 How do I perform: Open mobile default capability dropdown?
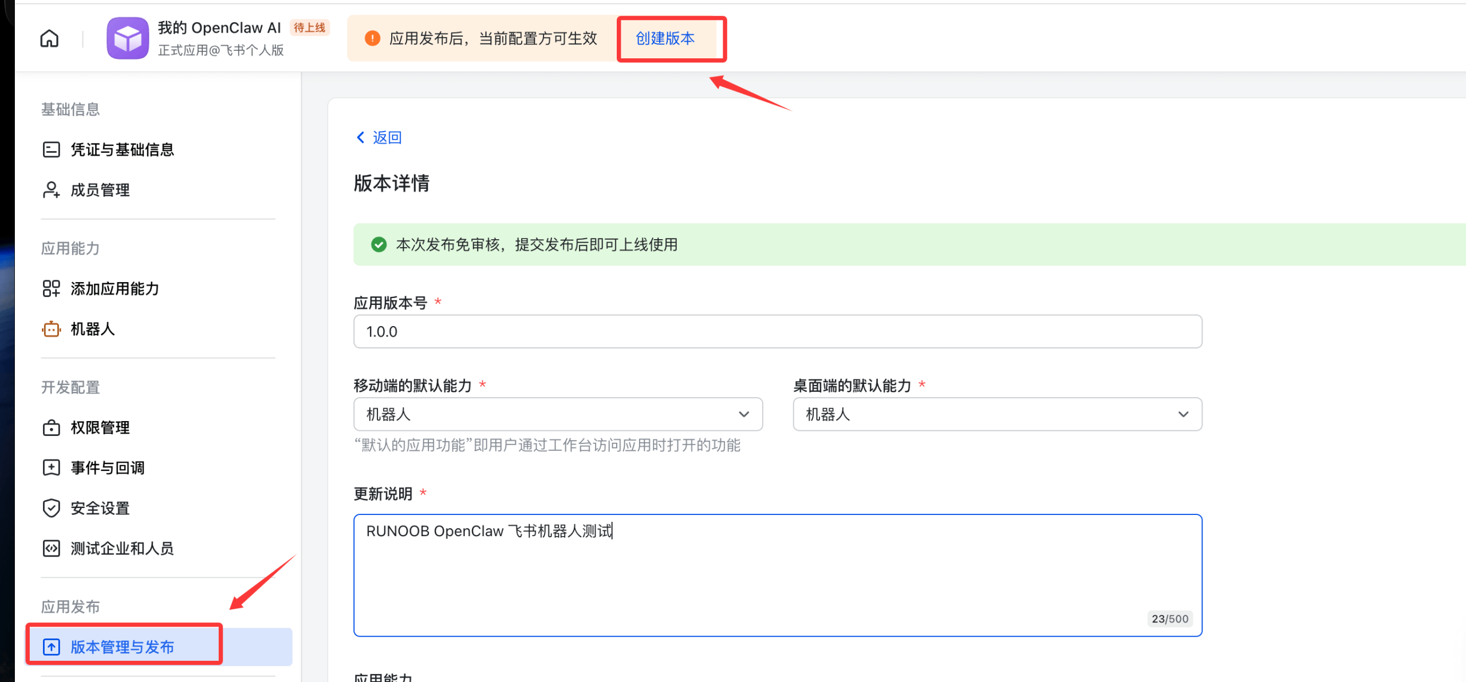558,414
